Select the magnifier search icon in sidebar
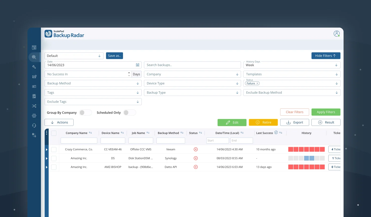Image resolution: width=371 pixels, height=217 pixels. pyautogui.click(x=34, y=57)
